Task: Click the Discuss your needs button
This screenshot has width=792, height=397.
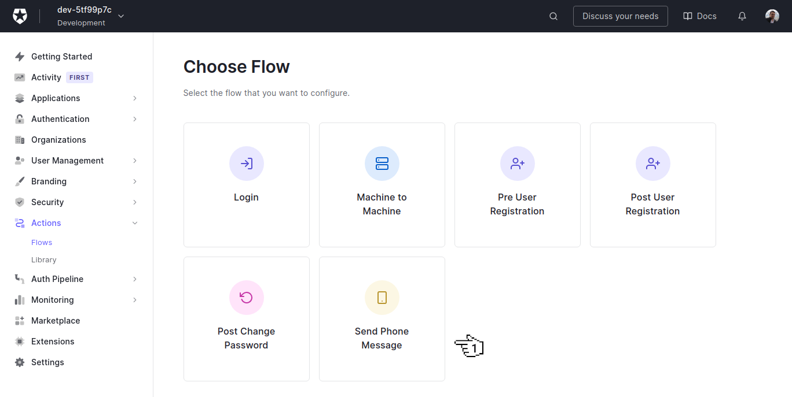Action: point(620,16)
